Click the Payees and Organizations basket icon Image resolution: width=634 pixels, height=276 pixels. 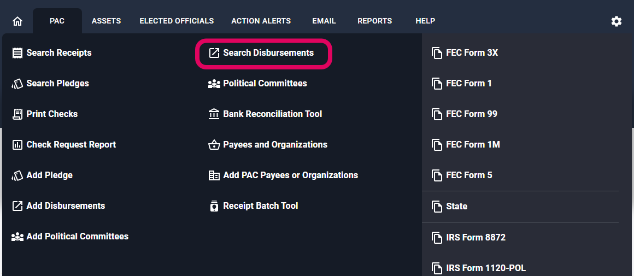pos(214,145)
